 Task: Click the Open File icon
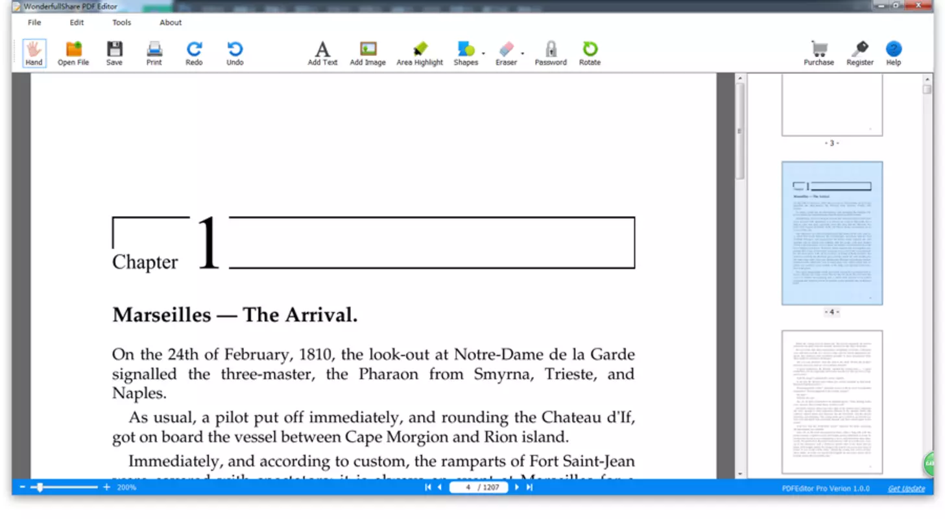coord(73,53)
